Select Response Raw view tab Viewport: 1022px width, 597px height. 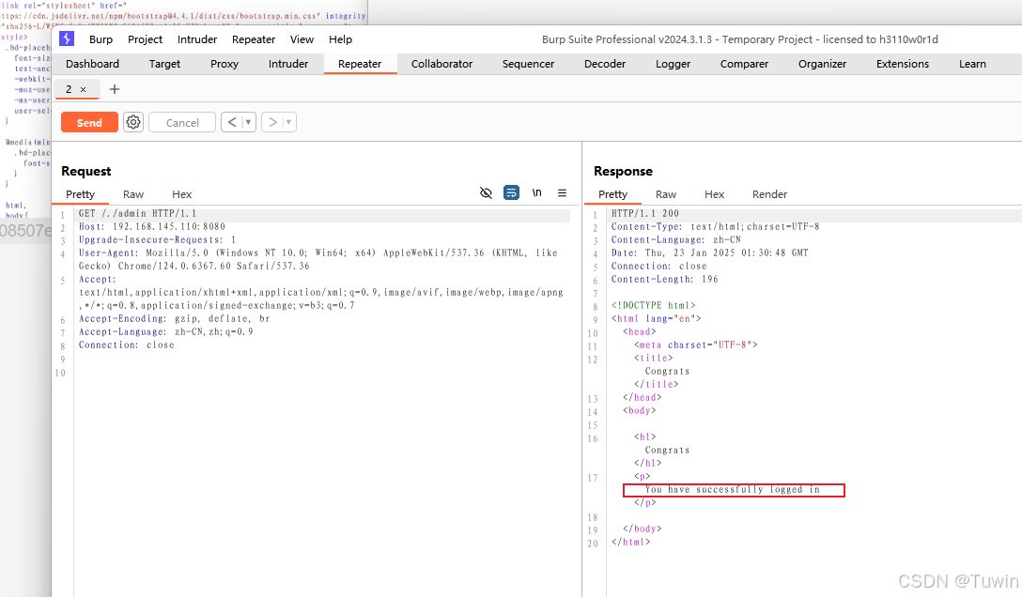click(665, 194)
